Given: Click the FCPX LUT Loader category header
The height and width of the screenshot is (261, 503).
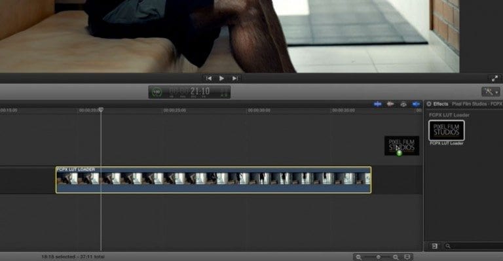Looking at the screenshot, I should (449, 115).
